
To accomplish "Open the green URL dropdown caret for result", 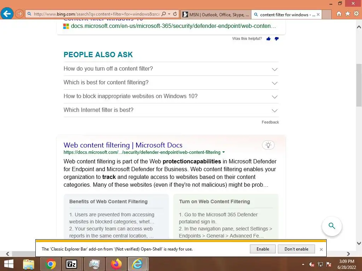I will 223,152.
